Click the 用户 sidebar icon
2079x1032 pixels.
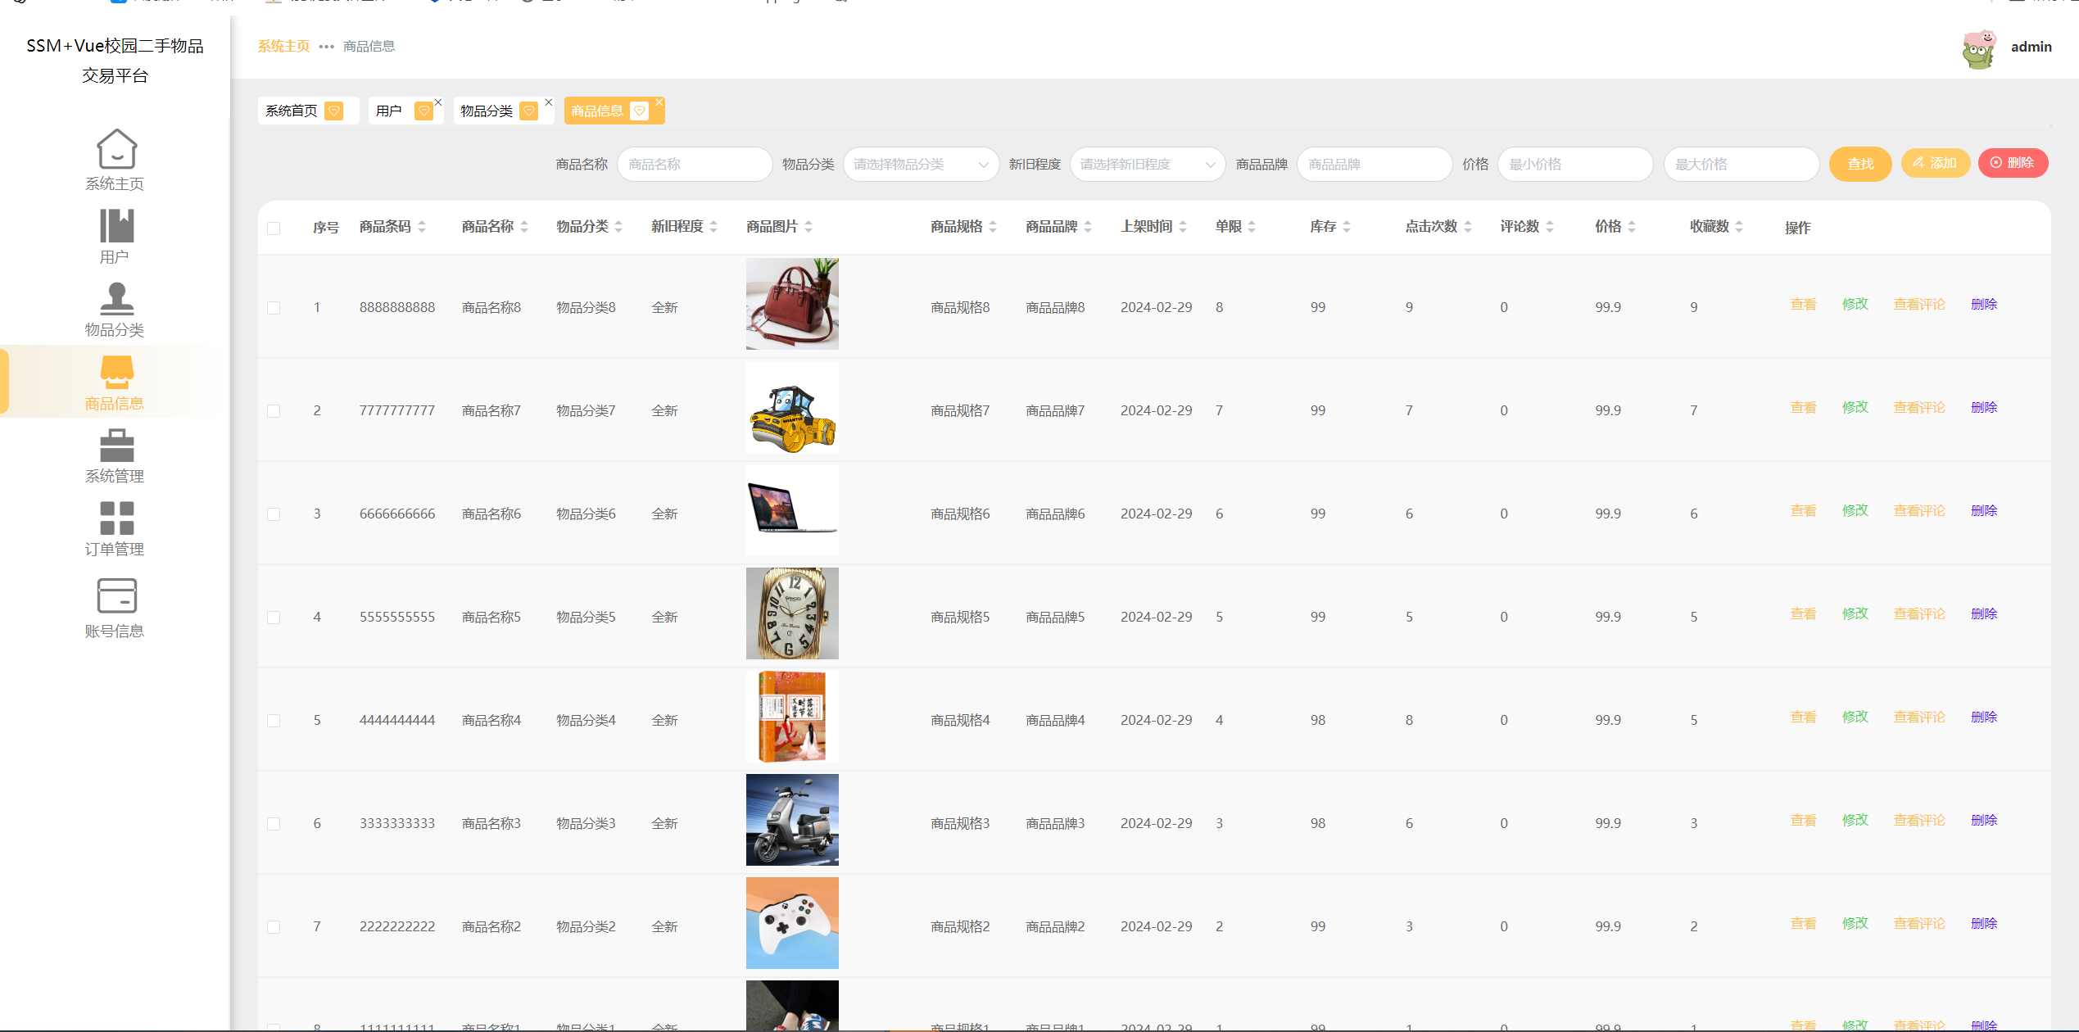click(x=116, y=226)
